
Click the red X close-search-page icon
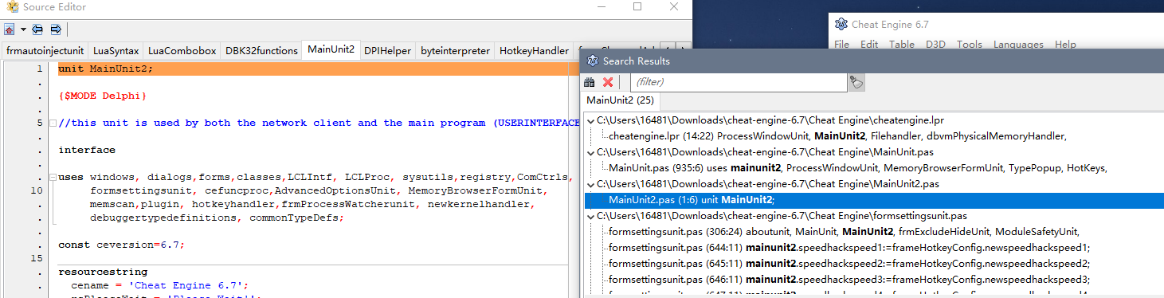pyautogui.click(x=608, y=82)
